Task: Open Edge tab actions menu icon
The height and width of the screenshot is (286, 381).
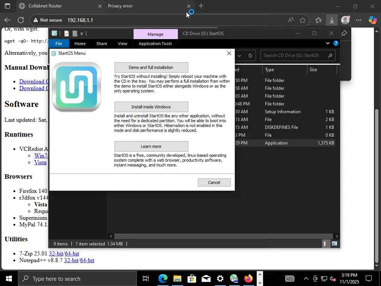Action: coord(7,6)
